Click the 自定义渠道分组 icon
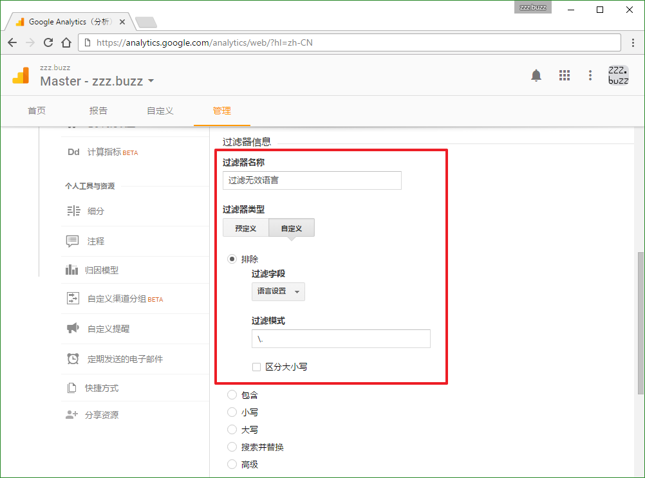 click(73, 299)
